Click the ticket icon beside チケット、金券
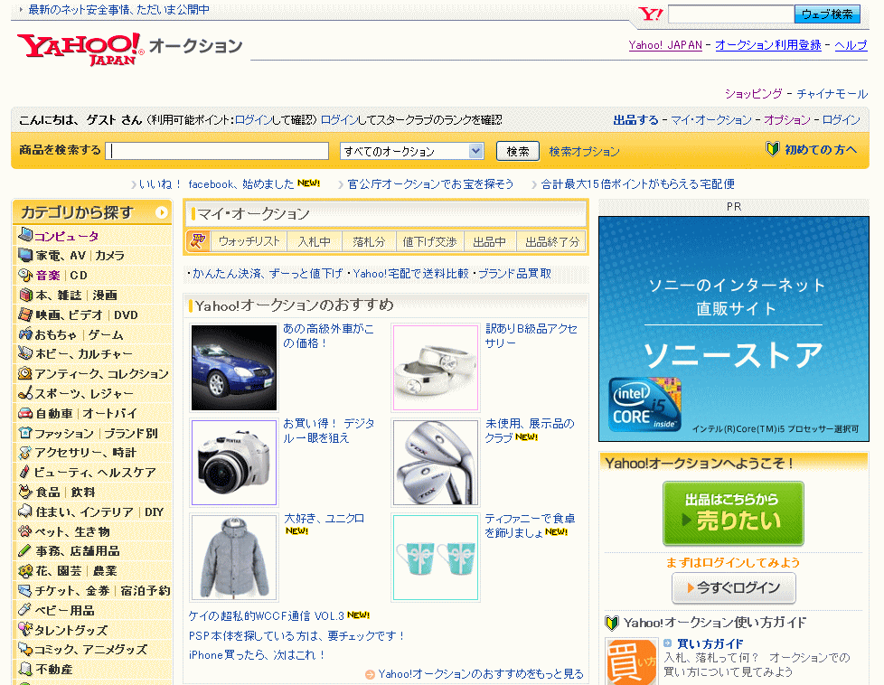The height and width of the screenshot is (685, 884). pos(25,590)
